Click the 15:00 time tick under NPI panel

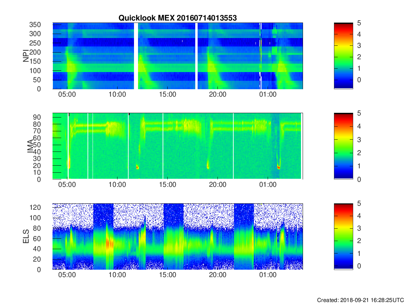[168, 95]
